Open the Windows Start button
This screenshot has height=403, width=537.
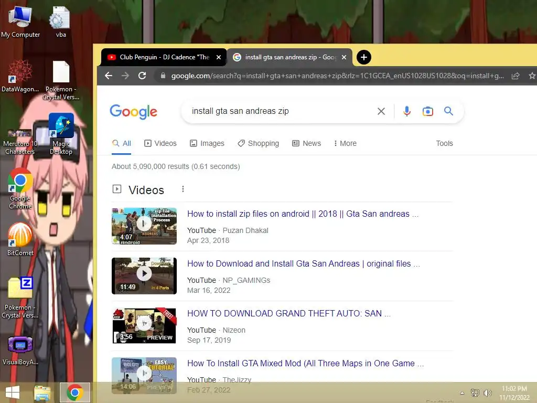click(x=13, y=393)
